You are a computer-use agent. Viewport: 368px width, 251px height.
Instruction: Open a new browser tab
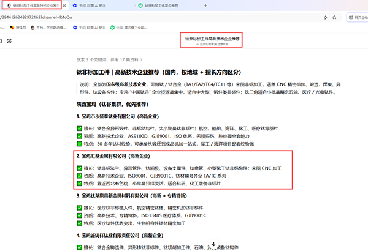tap(205, 6)
